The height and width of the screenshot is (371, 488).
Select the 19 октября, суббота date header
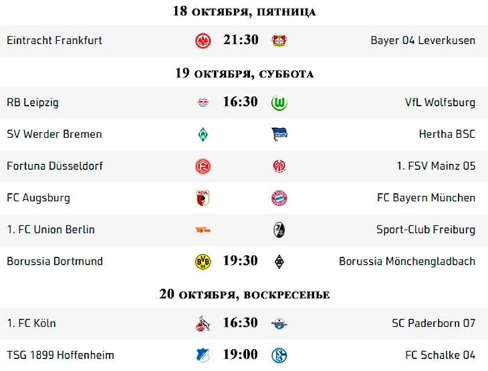(244, 73)
